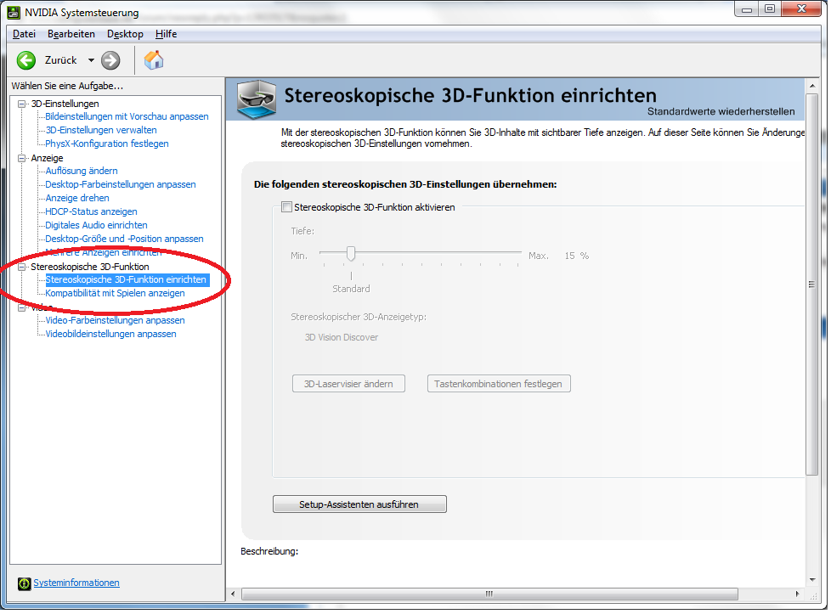Open the Bearbeiten menu
Image resolution: width=831 pixels, height=614 pixels.
(71, 34)
